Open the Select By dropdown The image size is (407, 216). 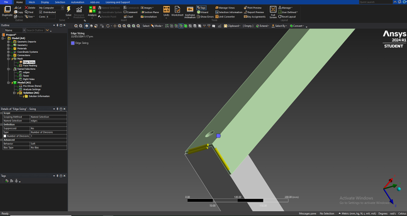279,26
